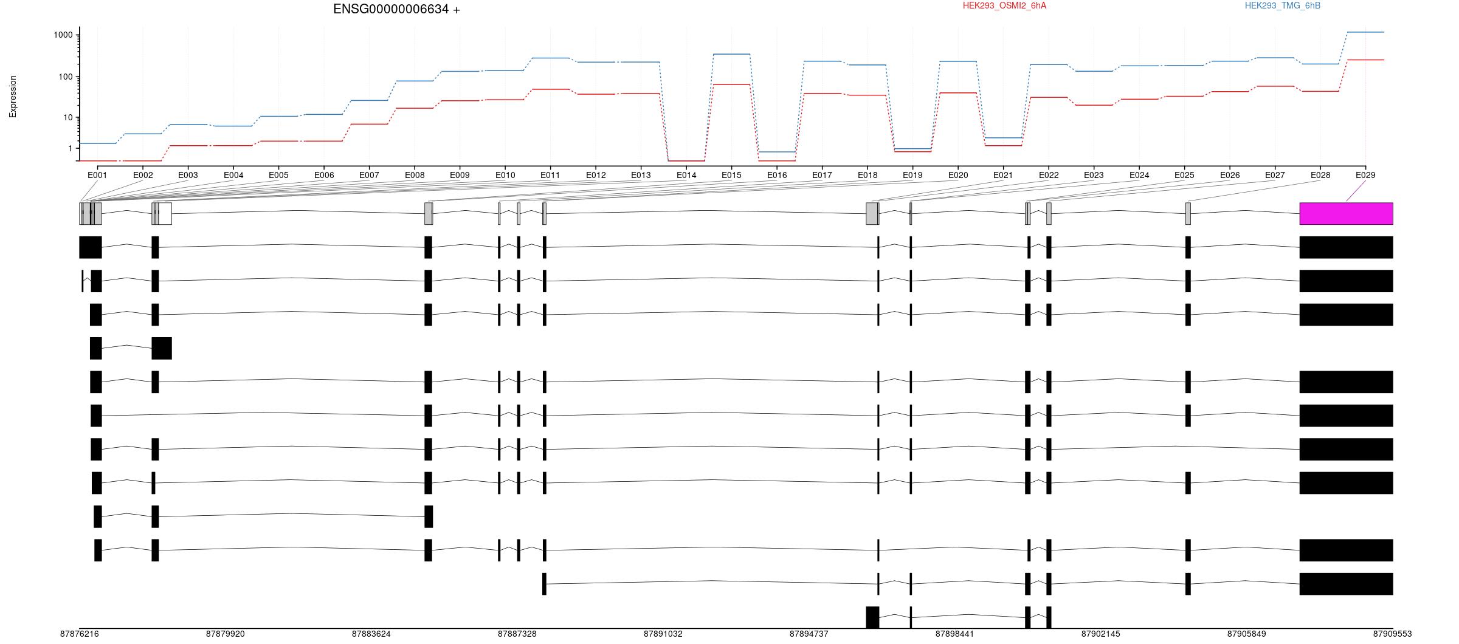
Task: Click exon label E002
Action: point(143,175)
